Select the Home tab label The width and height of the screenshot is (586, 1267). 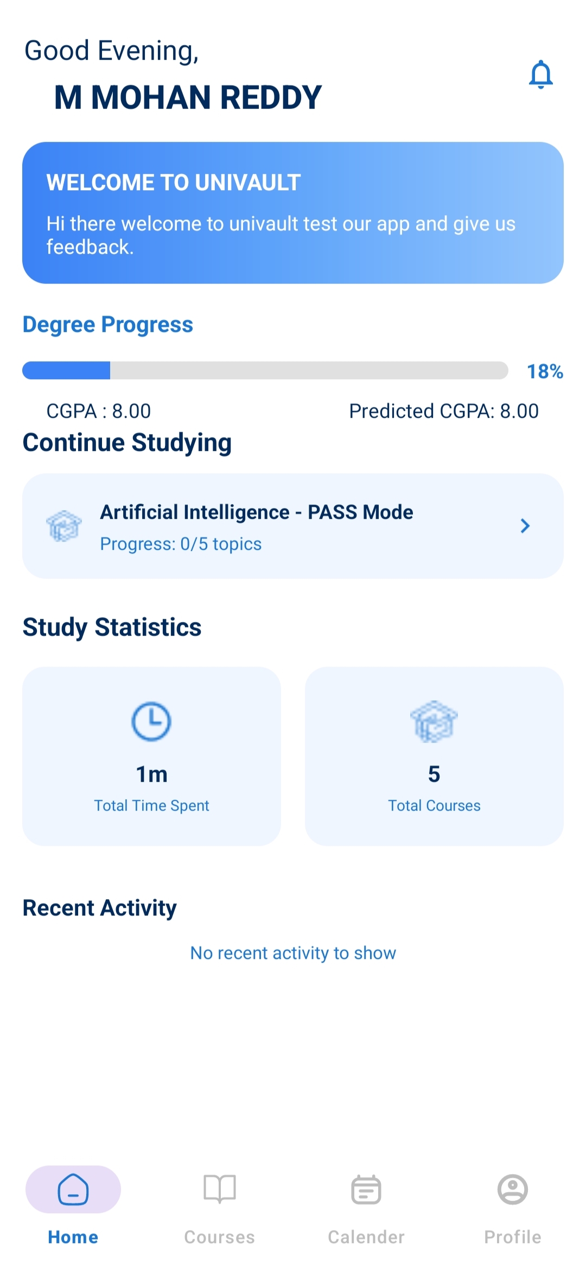[73, 1237]
